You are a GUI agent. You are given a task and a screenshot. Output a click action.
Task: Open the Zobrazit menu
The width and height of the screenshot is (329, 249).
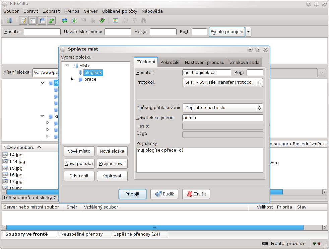(51, 11)
